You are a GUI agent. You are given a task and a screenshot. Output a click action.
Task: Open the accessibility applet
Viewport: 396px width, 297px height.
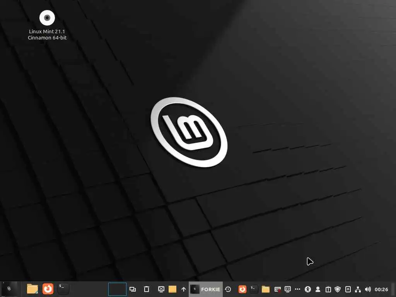(x=307, y=289)
